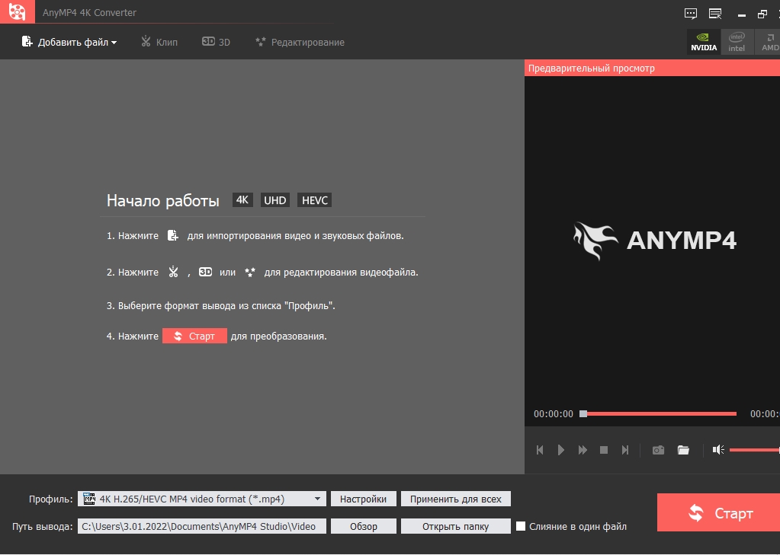Click the Обзор browse button
Screen dimensions: 780x555
point(363,526)
